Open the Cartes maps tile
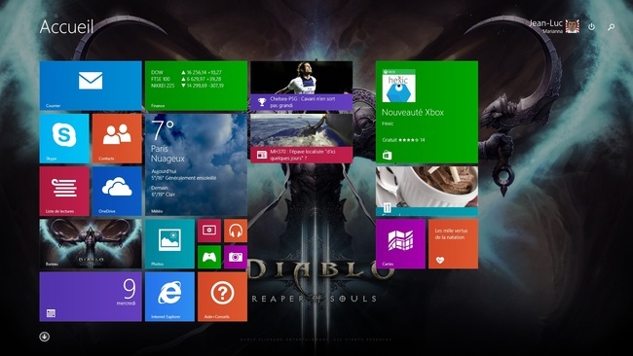 pos(400,243)
